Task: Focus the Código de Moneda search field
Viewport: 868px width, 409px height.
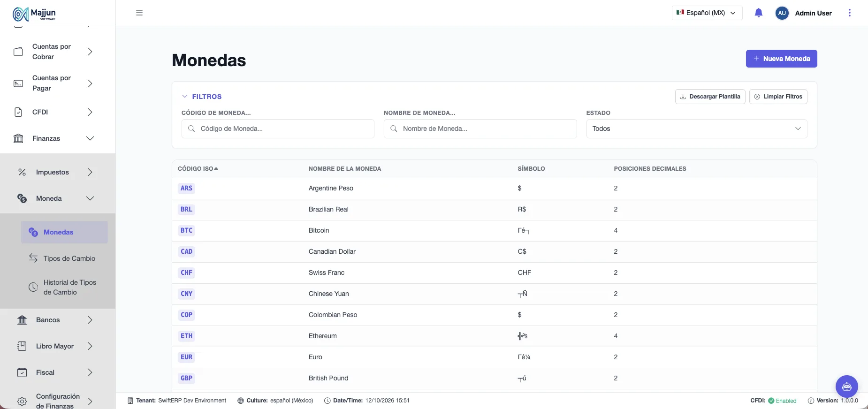Action: click(x=278, y=129)
